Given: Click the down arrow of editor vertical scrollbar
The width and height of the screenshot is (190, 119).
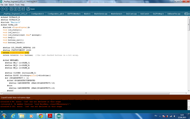Looking at the screenshot, I should click(189, 91).
